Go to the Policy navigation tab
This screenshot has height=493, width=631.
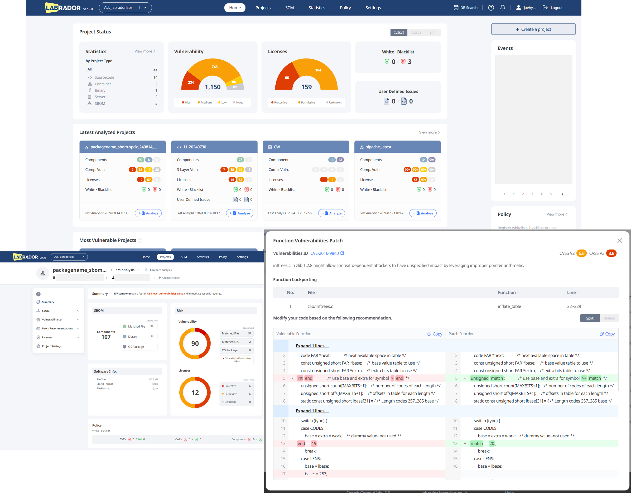coord(345,8)
